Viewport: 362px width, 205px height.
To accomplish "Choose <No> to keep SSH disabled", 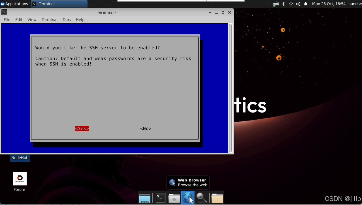I will (146, 129).
